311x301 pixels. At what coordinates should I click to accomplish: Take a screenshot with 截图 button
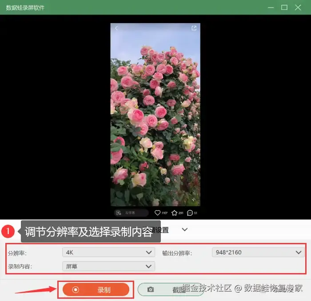pos(171,289)
